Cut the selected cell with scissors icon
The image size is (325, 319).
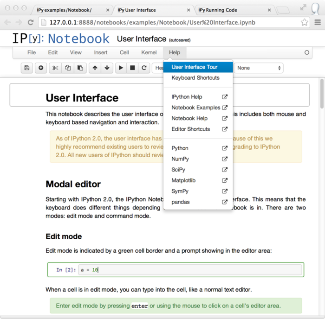click(55, 68)
